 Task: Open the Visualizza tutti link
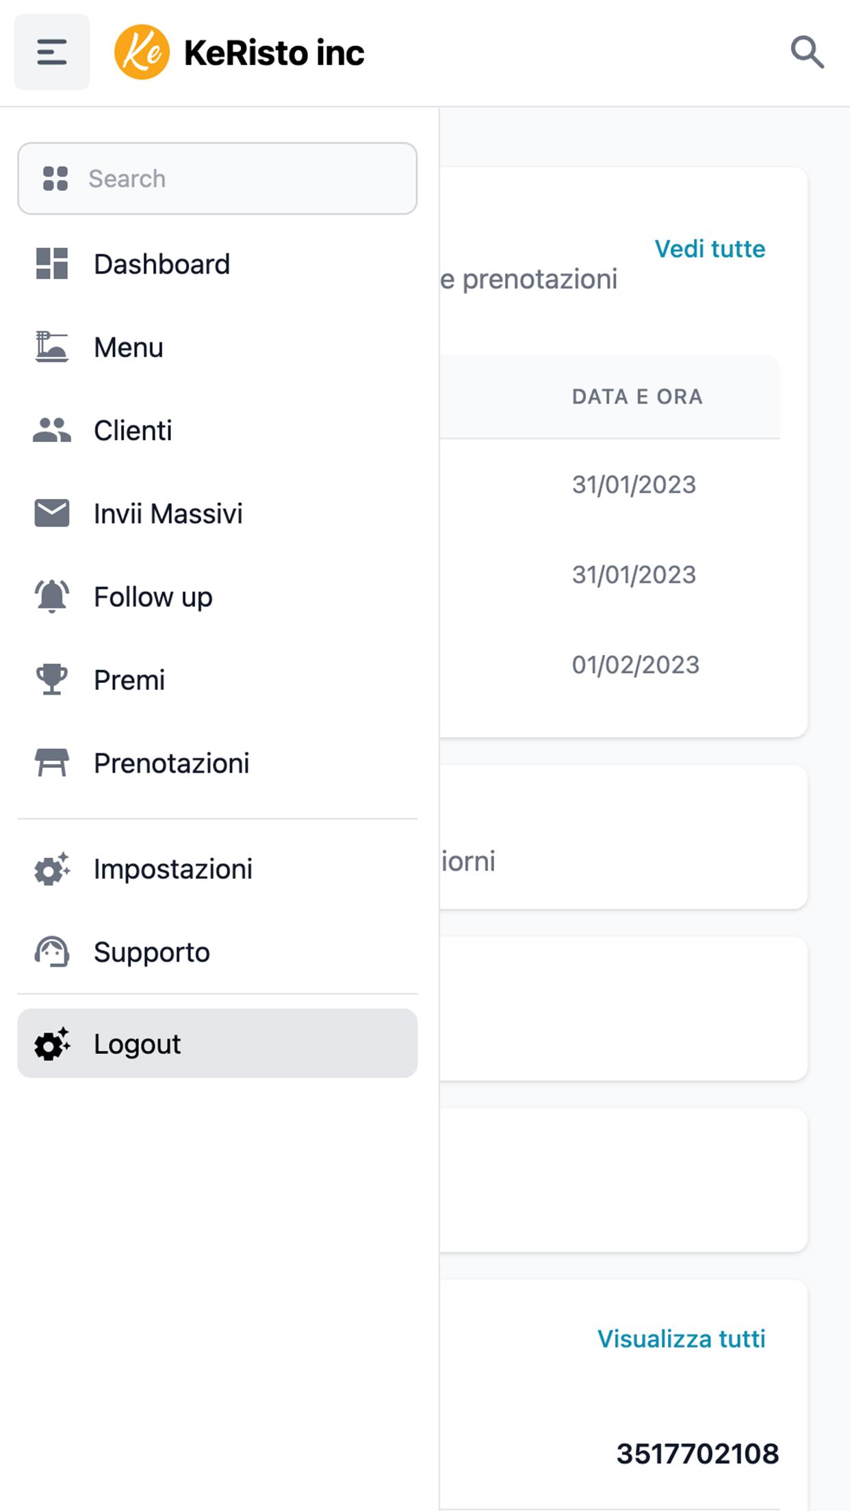[x=681, y=1339]
